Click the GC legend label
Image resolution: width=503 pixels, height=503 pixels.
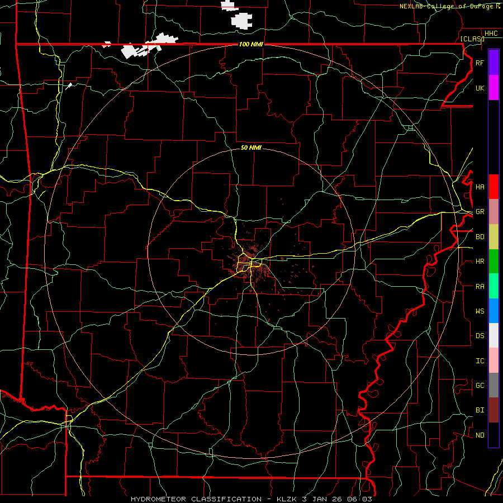click(x=480, y=386)
